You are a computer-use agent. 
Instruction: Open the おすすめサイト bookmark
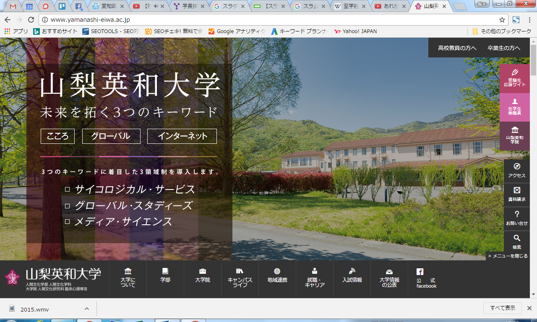coord(55,31)
